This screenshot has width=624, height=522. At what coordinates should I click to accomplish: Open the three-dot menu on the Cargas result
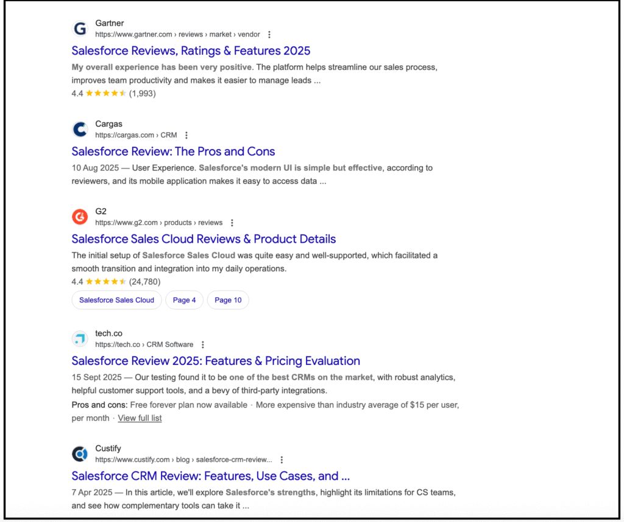[186, 135]
